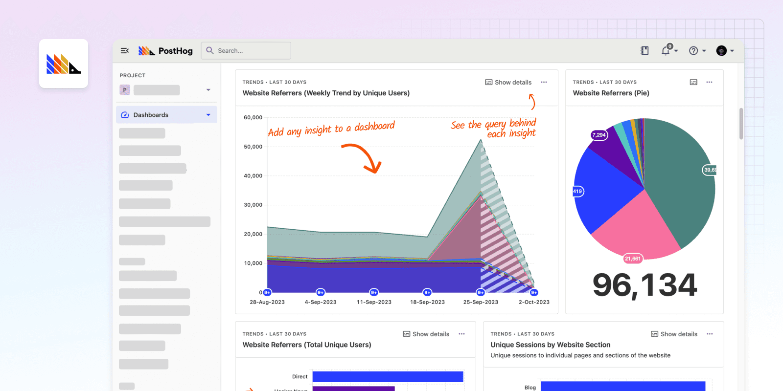Click the 9+ annotation marker at 25-Sep-2023
This screenshot has height=391, width=783.
pyautogui.click(x=481, y=292)
